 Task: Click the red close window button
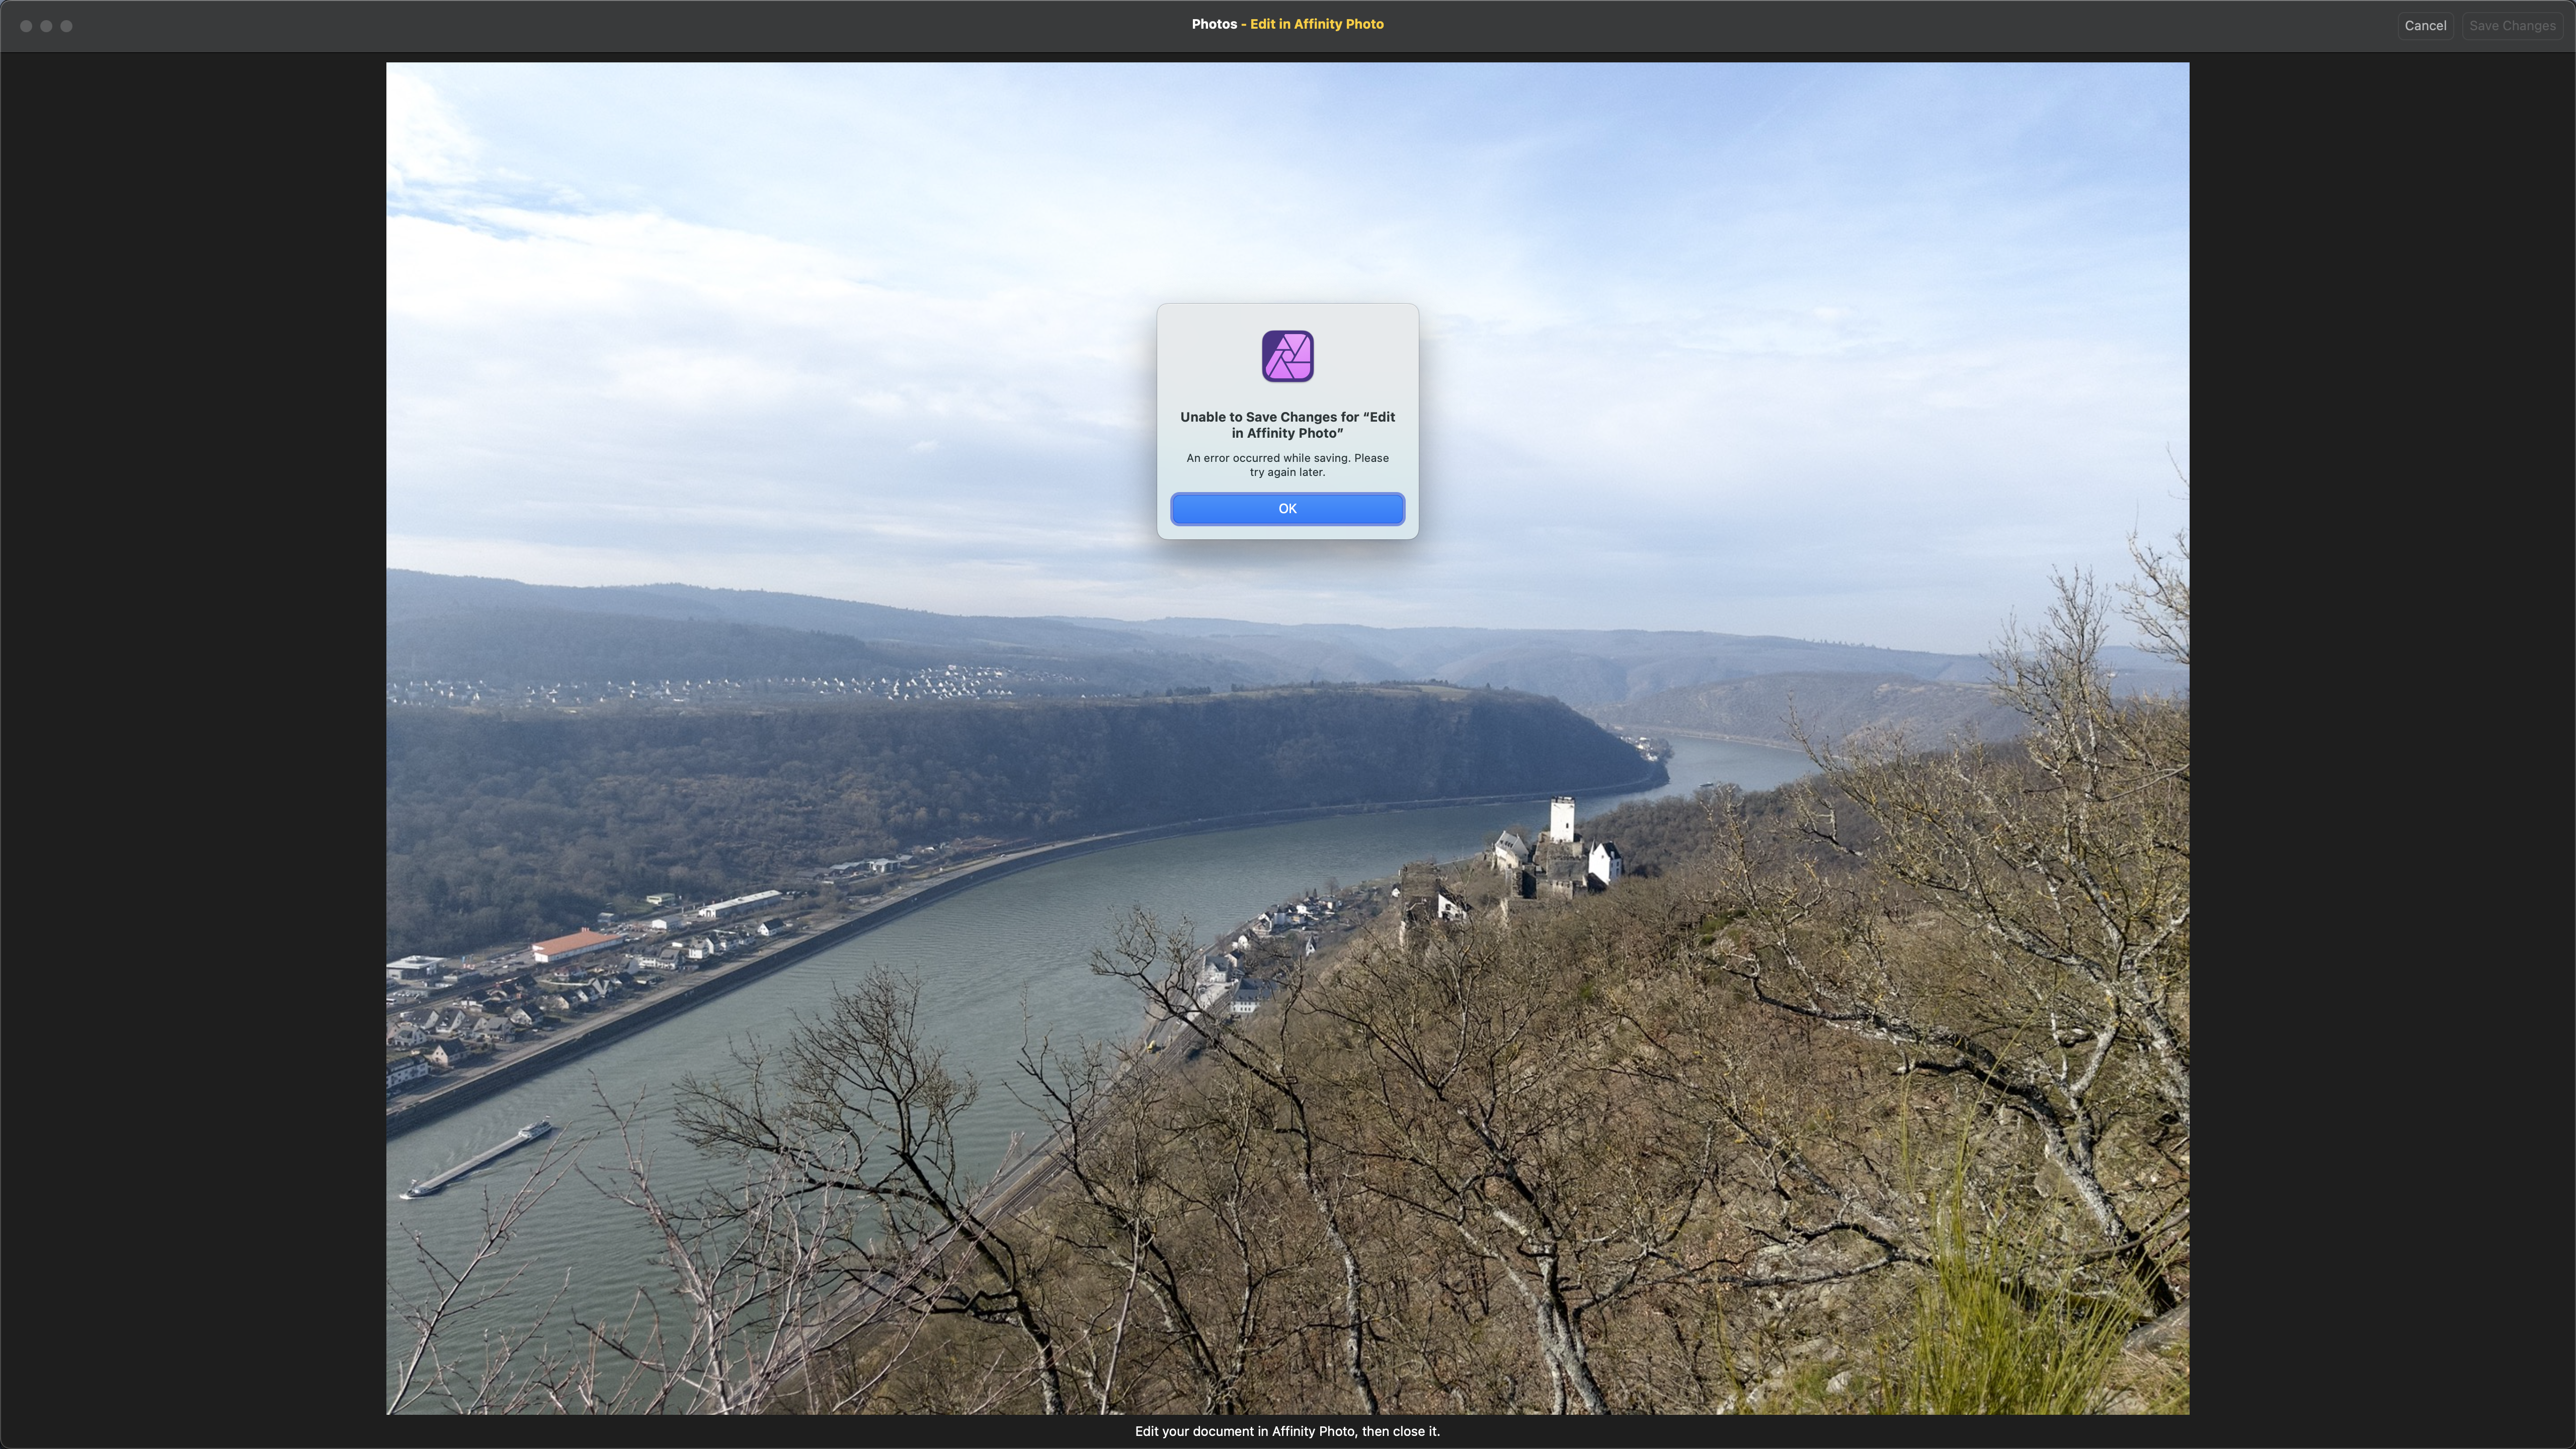(x=26, y=26)
